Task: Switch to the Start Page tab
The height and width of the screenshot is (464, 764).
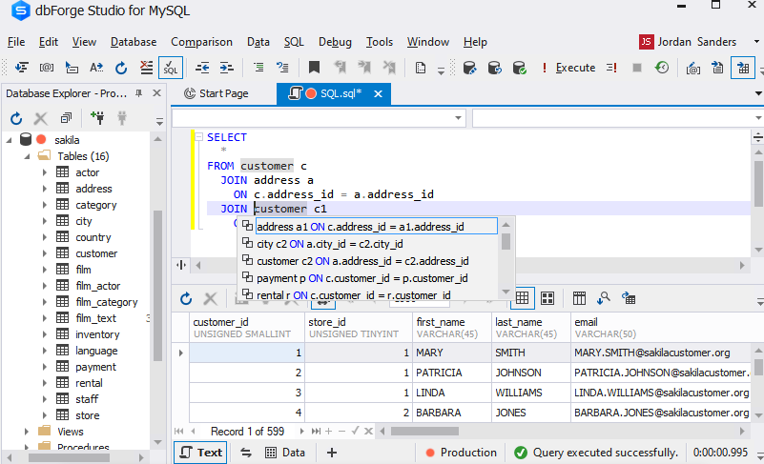Action: tap(217, 93)
